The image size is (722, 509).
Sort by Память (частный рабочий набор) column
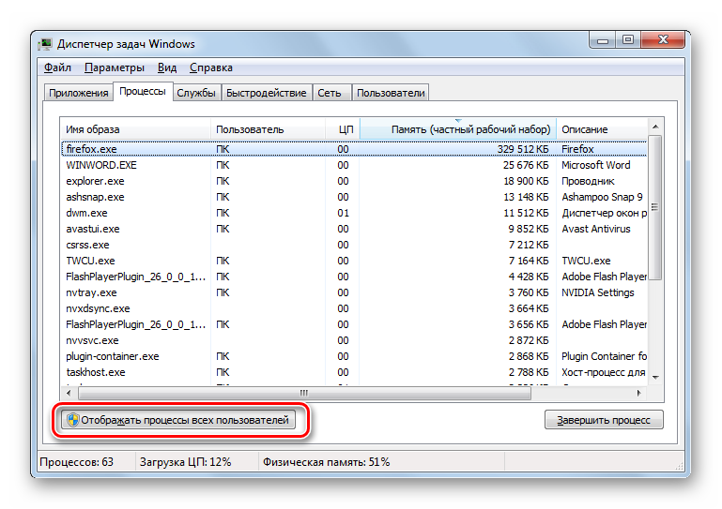458,129
